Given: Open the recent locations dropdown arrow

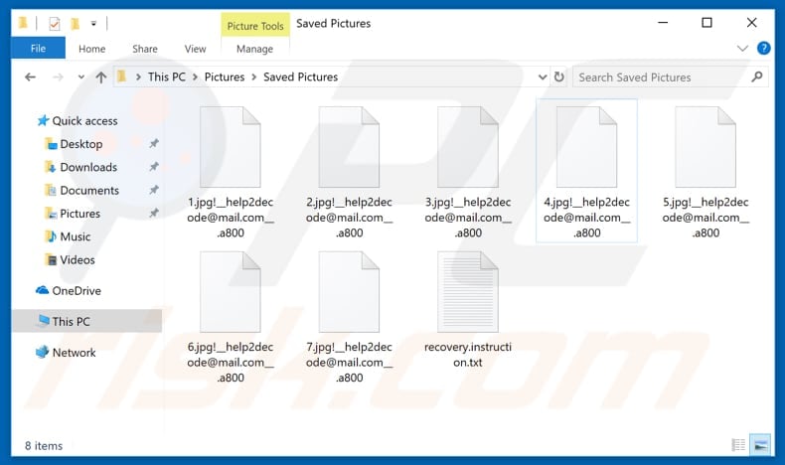Looking at the screenshot, I should [81, 77].
